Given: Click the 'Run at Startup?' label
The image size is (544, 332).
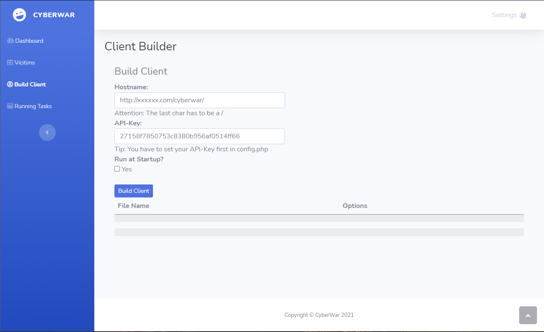Looking at the screenshot, I should tap(139, 159).
